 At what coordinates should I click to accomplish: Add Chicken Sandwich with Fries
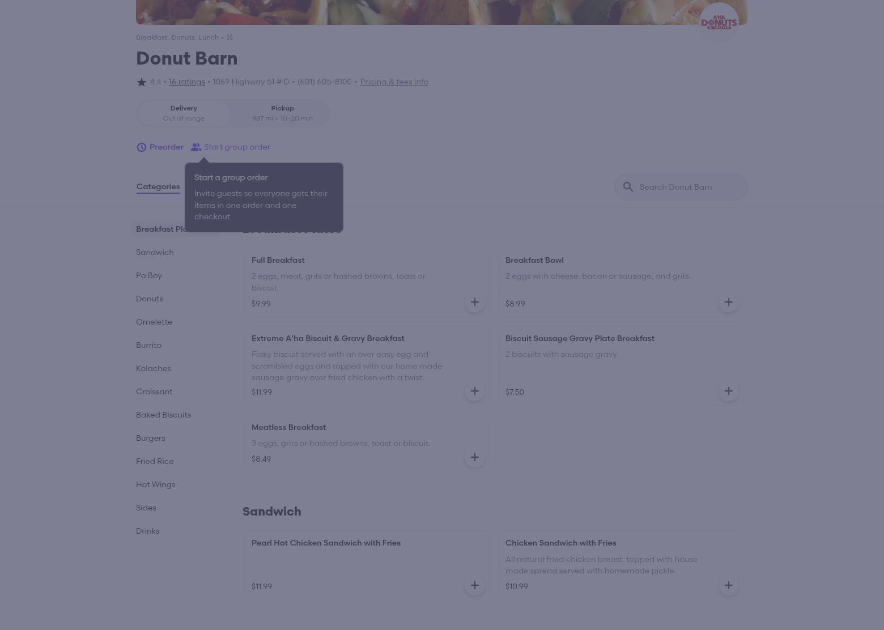[x=729, y=585]
